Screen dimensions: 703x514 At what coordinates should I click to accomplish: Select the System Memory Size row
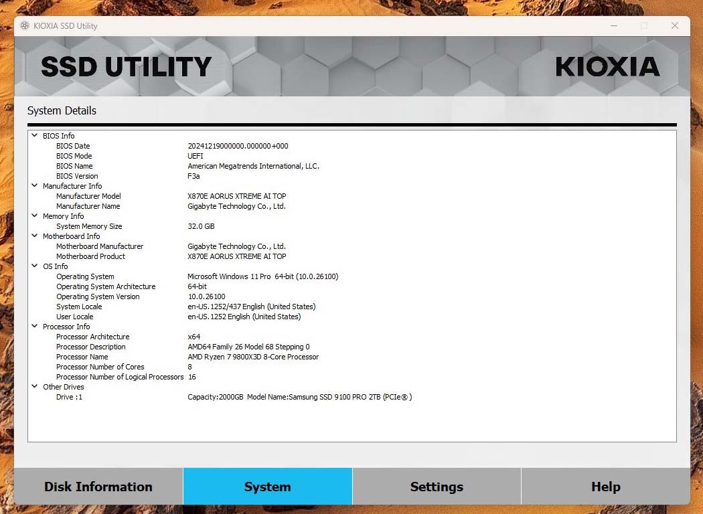352,226
